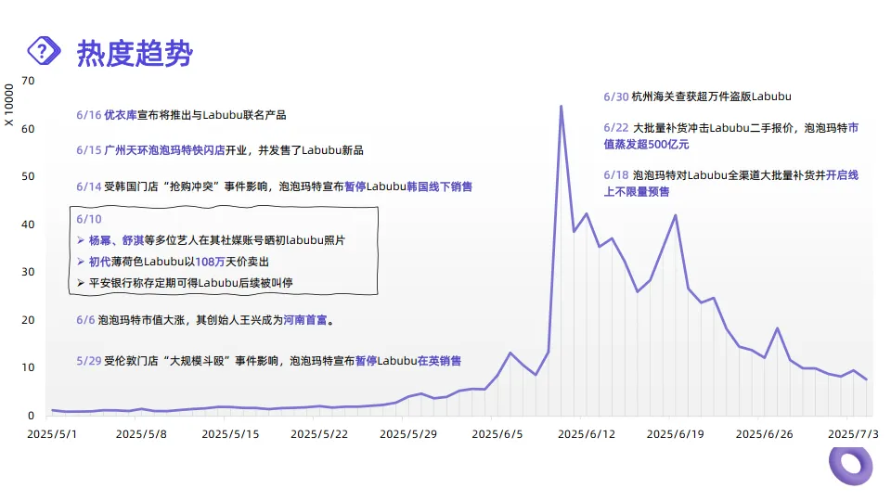Click the y-axis value 60
This screenshot has width=891, height=501.
(x=28, y=128)
